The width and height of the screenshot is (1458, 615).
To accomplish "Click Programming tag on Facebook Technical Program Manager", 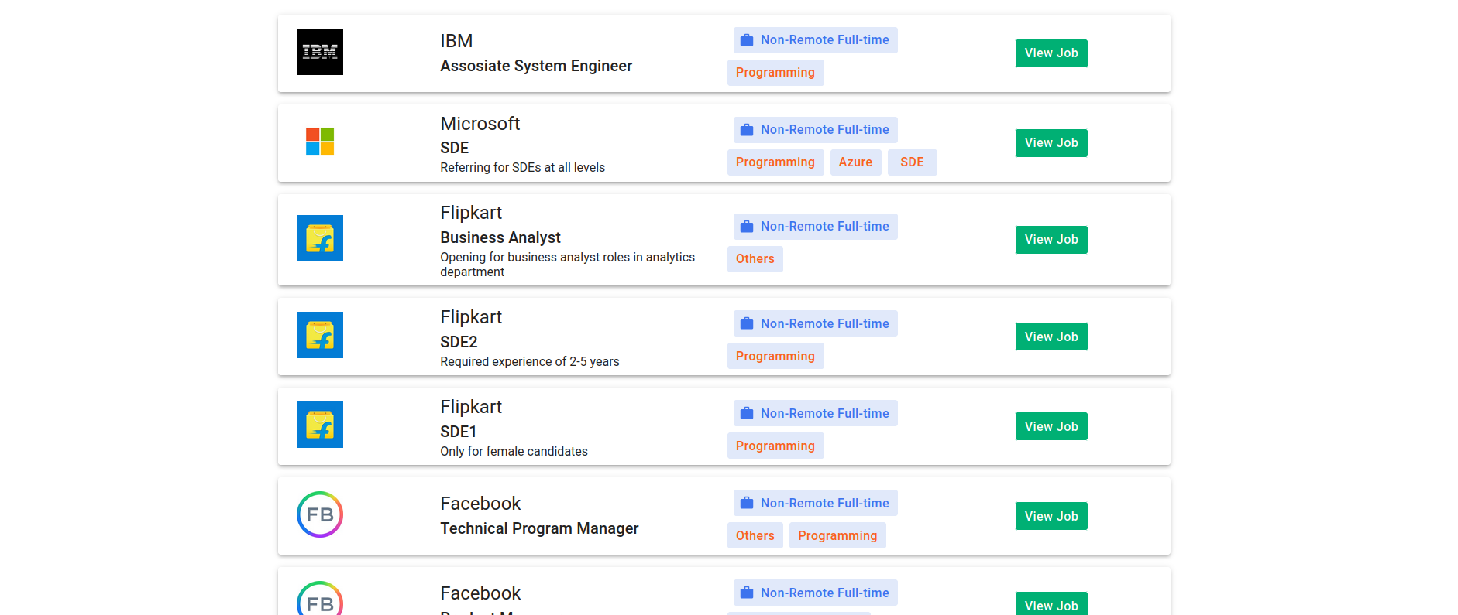I will point(837,535).
